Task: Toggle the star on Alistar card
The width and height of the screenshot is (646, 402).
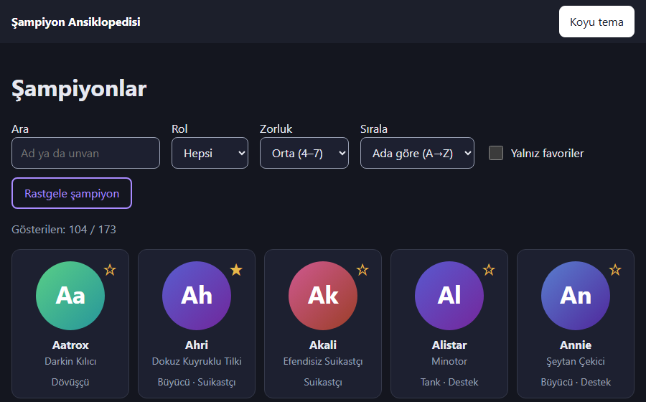Action: [489, 270]
